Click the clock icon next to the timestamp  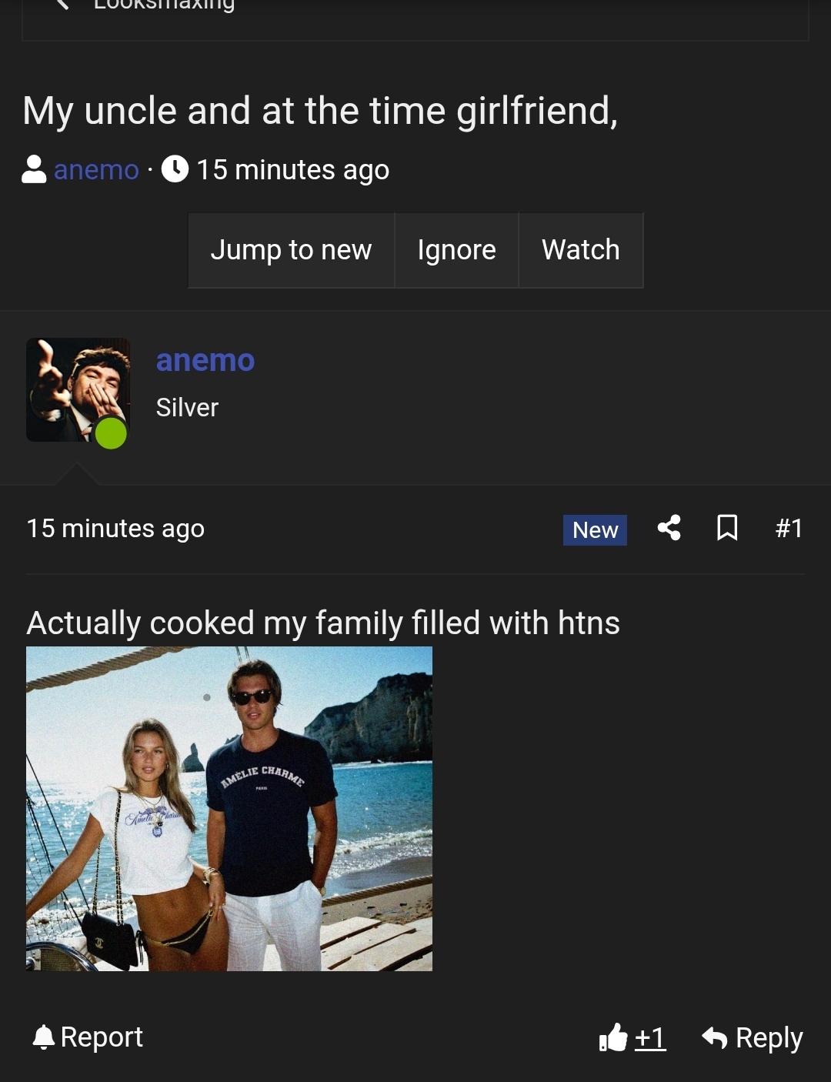pyautogui.click(x=175, y=169)
